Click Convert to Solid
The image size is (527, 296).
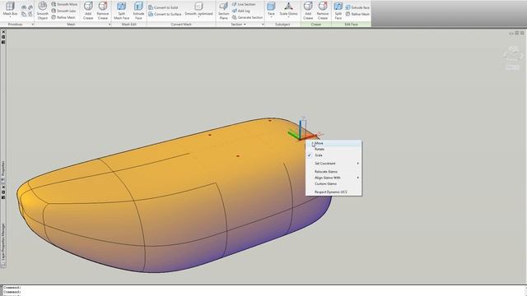tap(163, 7)
